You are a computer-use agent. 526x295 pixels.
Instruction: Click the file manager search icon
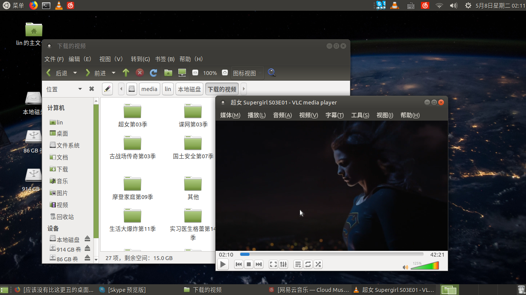tap(272, 72)
